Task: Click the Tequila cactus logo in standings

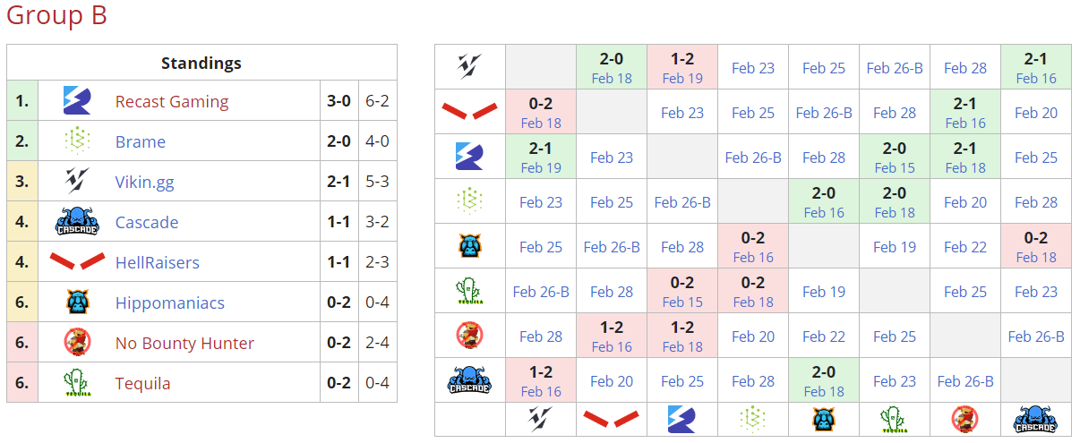Action: tap(77, 383)
